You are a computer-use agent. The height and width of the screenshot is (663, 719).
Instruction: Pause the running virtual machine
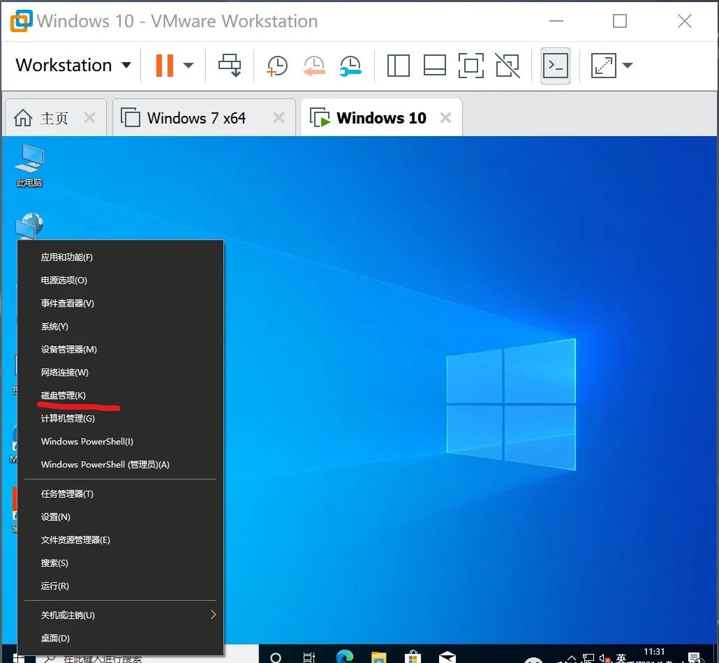164,66
